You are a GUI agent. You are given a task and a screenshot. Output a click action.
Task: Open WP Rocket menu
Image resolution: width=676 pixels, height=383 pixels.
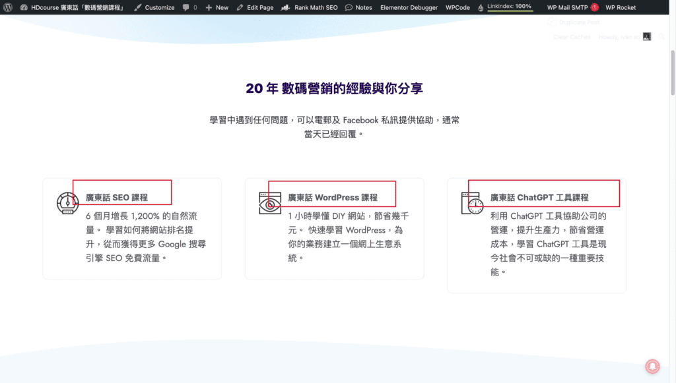[621, 7]
